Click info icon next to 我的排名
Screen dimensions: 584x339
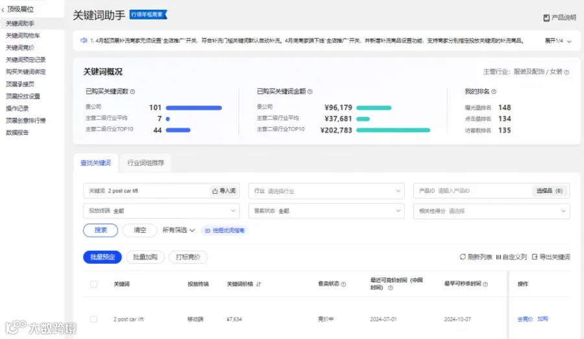pos(494,91)
